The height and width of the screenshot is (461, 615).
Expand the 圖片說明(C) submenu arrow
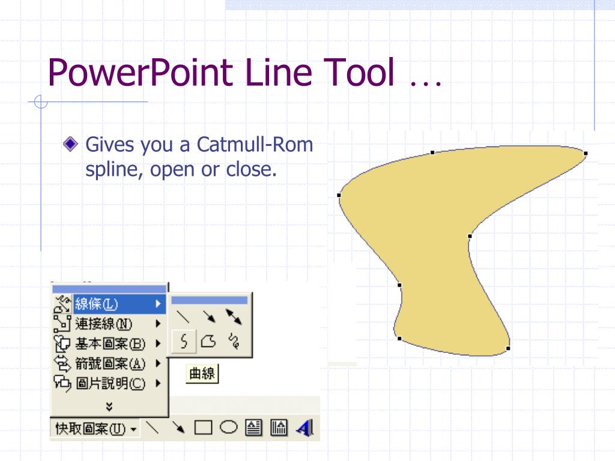(x=158, y=383)
